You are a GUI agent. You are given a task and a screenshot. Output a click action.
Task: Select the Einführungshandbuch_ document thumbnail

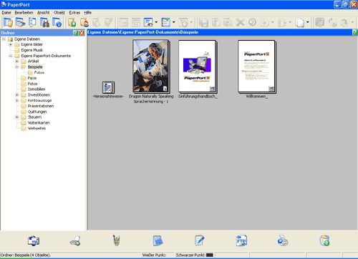click(x=198, y=67)
